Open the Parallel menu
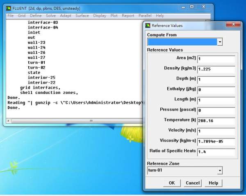The image size is (246, 196). tap(145, 16)
